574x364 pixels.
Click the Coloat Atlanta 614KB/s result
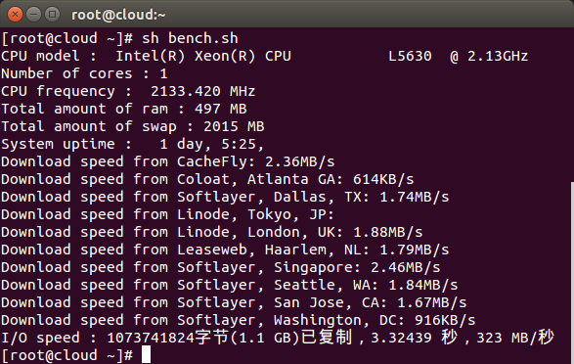coord(383,179)
